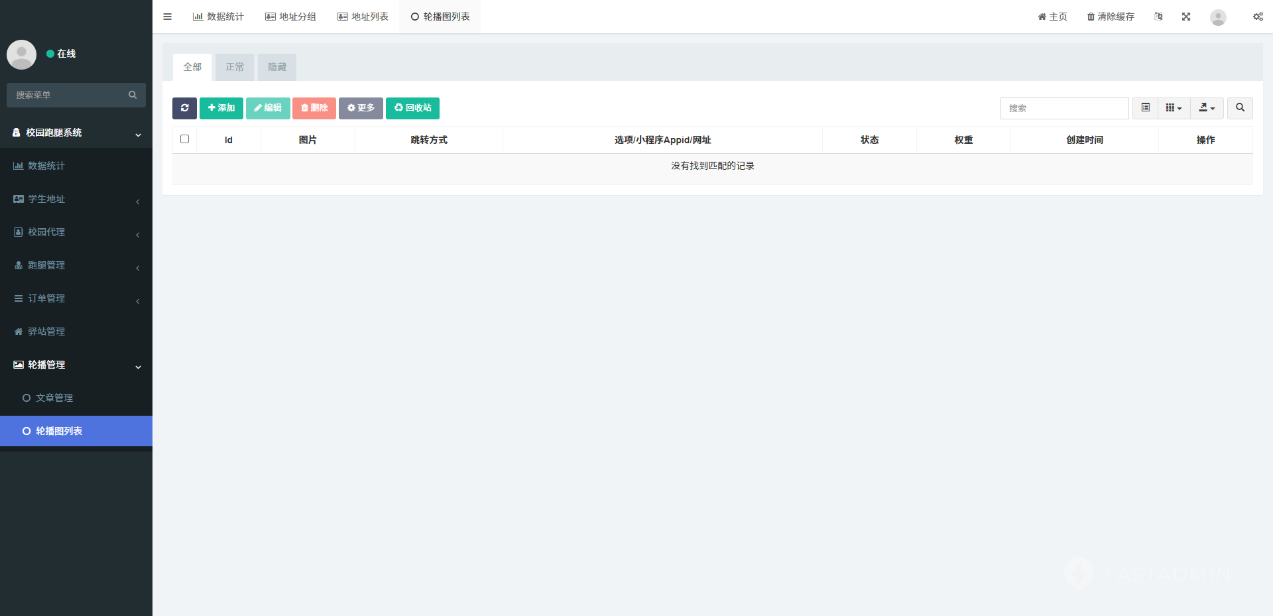Open 数据统计 in the sidebar
The image size is (1273, 616).
pyautogui.click(x=76, y=166)
